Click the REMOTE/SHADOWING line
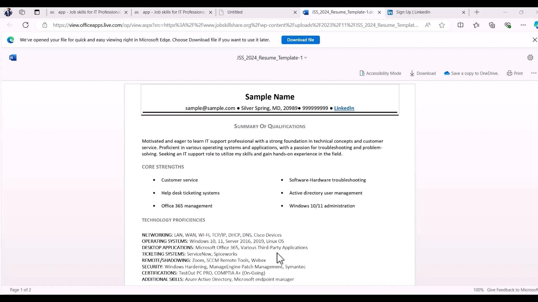538x302 pixels. pos(204,260)
